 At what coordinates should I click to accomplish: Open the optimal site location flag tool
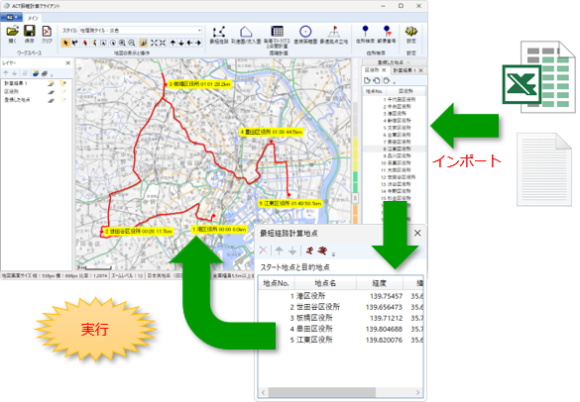(334, 35)
